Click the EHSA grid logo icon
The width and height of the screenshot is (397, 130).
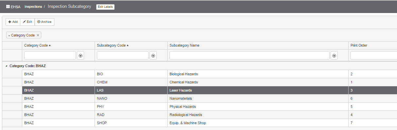(x=8, y=7)
